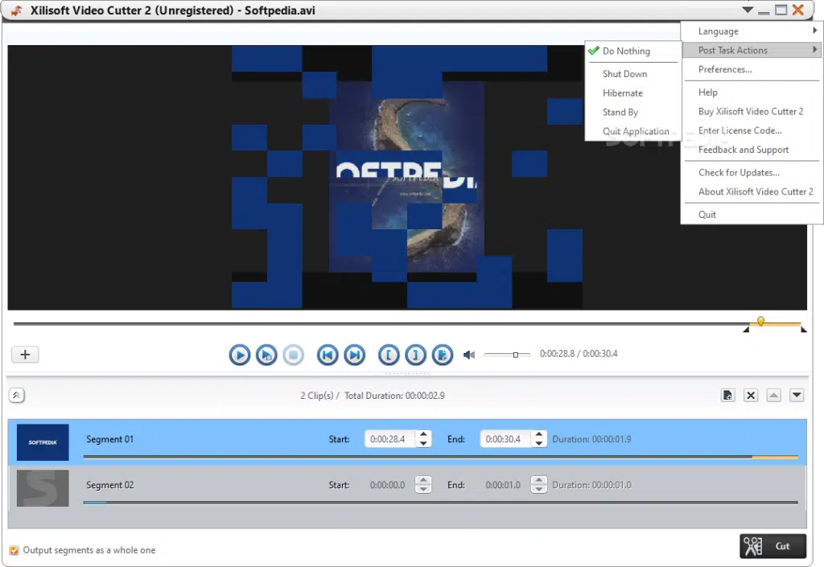
Task: Click the Play button
Action: point(240,355)
